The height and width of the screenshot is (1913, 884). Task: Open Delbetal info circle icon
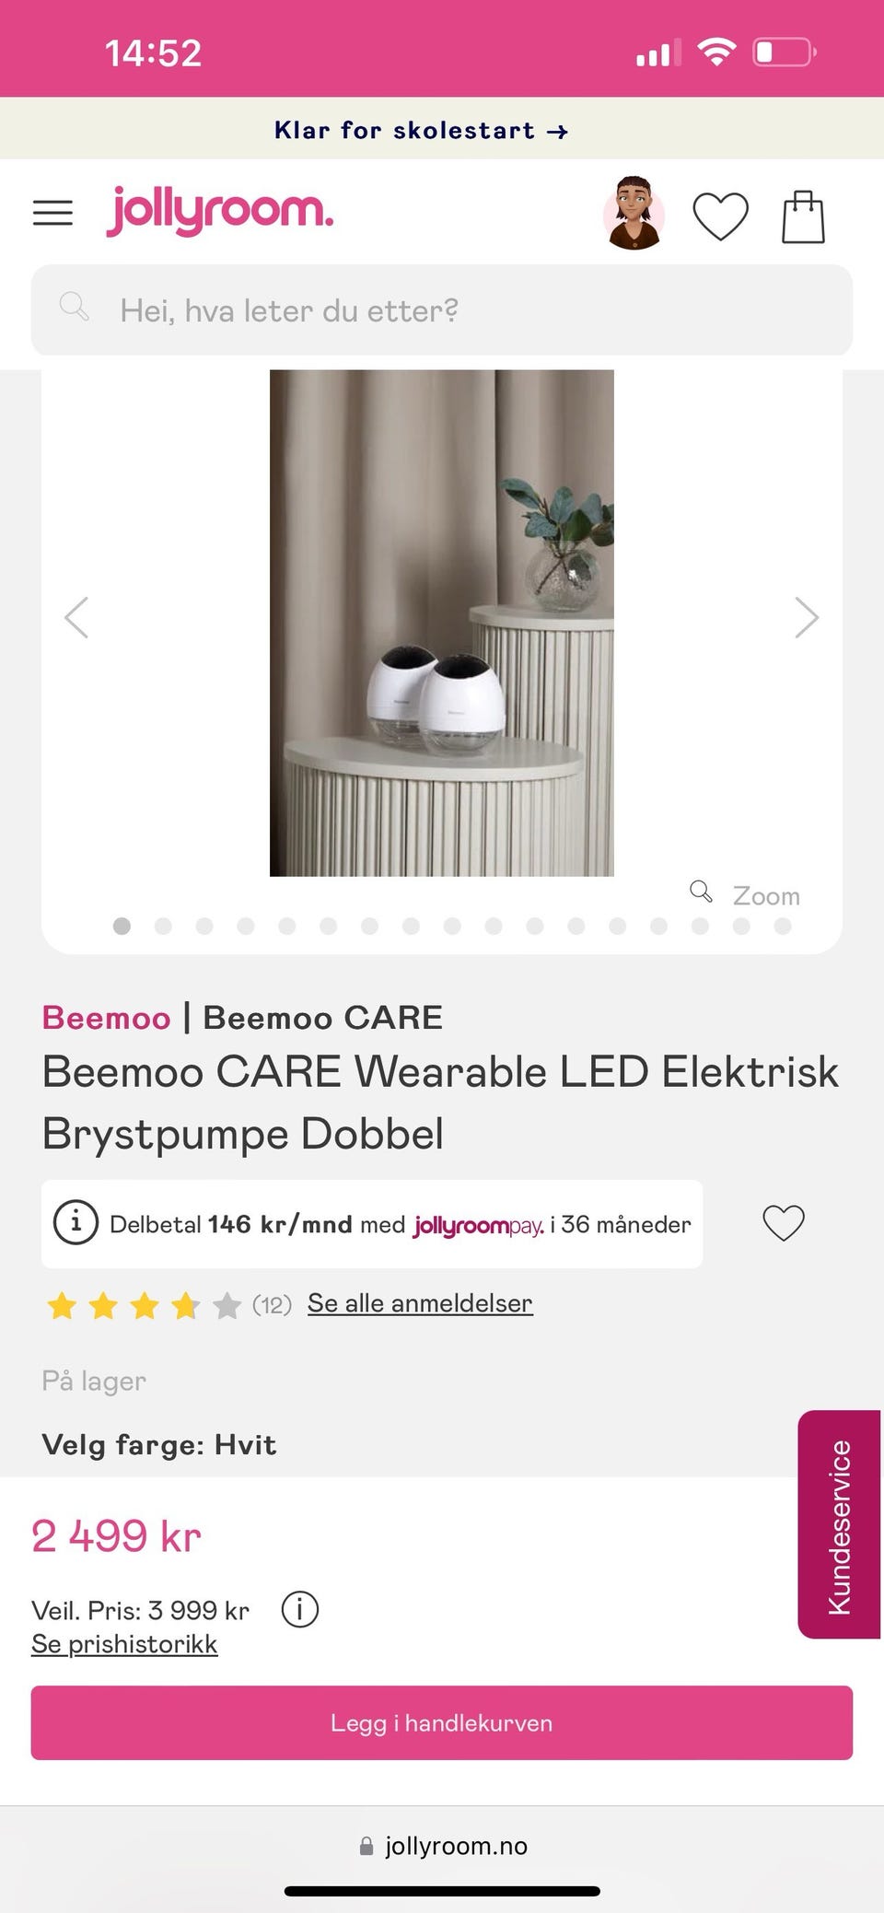76,1222
